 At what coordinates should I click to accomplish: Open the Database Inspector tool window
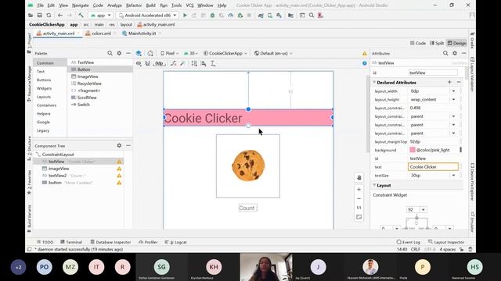(x=110, y=242)
